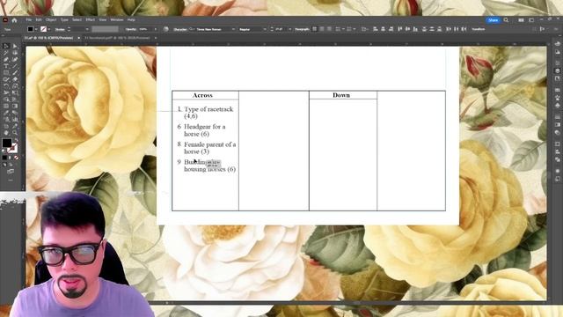The image size is (563, 317).
Task: Open the Stroke panel link
Action: (x=60, y=29)
